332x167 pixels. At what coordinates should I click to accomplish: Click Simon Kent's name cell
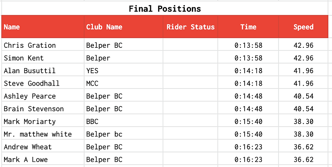(24, 58)
